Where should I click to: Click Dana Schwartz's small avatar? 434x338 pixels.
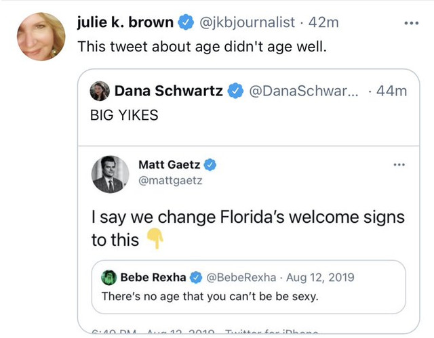(100, 91)
